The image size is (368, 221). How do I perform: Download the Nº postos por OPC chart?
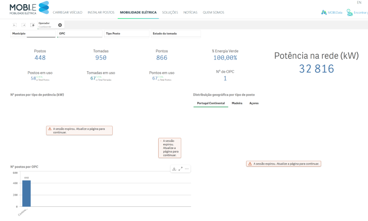point(174,169)
